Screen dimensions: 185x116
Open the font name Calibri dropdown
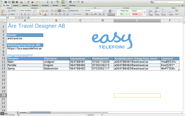coord(34,10)
